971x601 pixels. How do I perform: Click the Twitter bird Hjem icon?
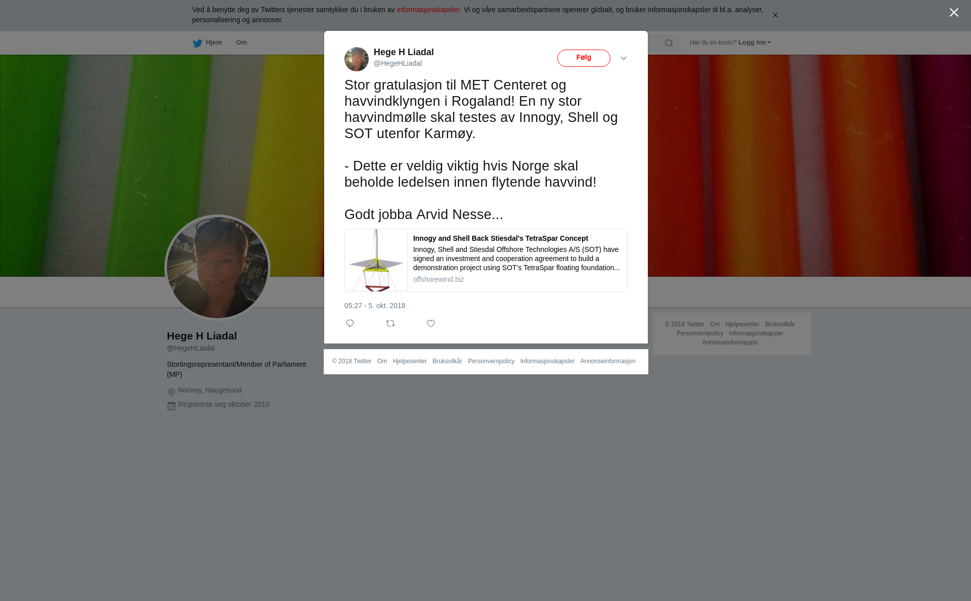tap(197, 43)
